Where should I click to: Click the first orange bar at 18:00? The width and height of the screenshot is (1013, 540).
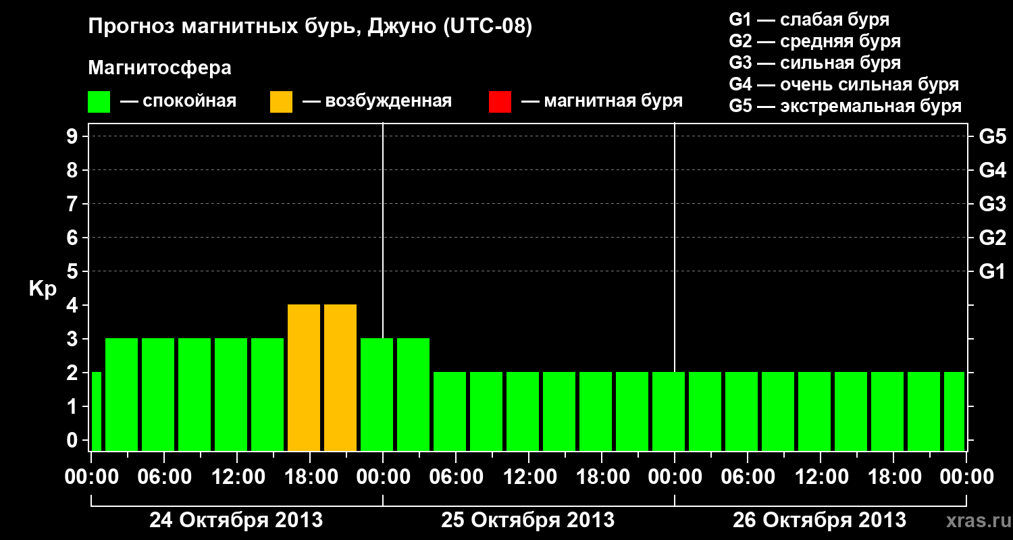click(x=304, y=377)
